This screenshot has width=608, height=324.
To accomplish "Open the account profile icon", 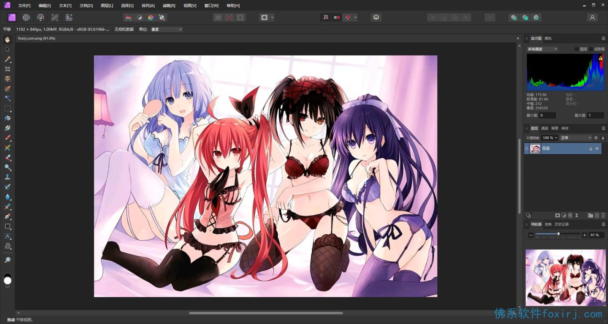I will click(x=592, y=17).
